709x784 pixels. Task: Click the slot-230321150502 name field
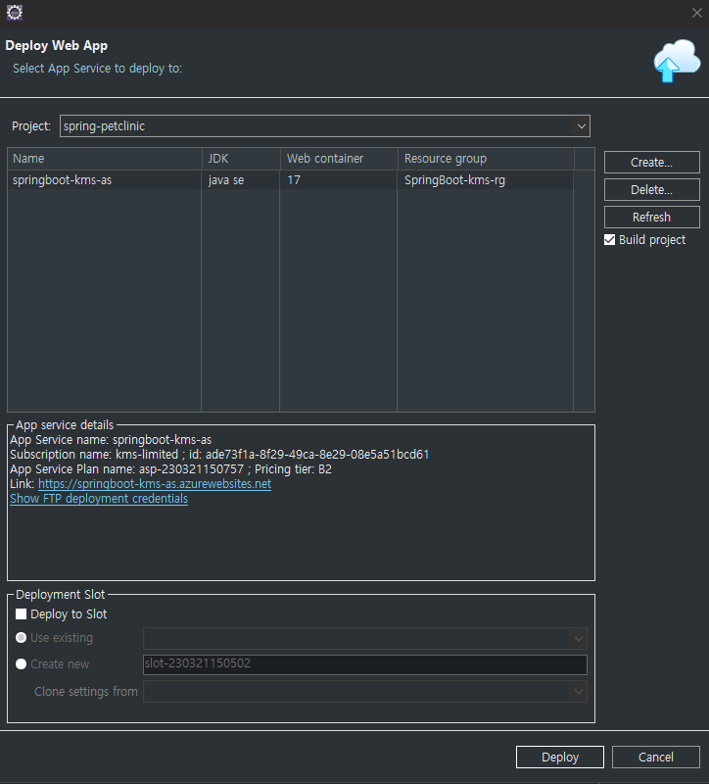(x=365, y=664)
